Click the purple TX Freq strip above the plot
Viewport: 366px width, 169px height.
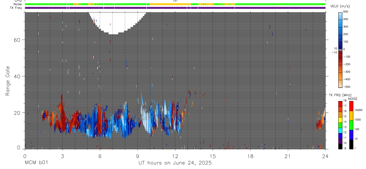click(175, 8)
